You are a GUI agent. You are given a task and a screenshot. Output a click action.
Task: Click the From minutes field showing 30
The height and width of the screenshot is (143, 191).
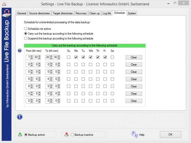(36, 57)
